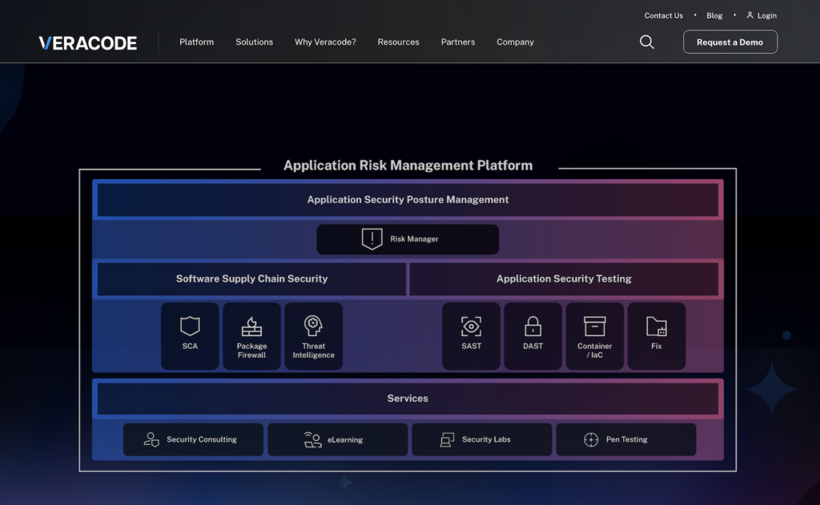This screenshot has height=505, width=820.
Task: Click the Security Labs computer icon
Action: (x=447, y=439)
